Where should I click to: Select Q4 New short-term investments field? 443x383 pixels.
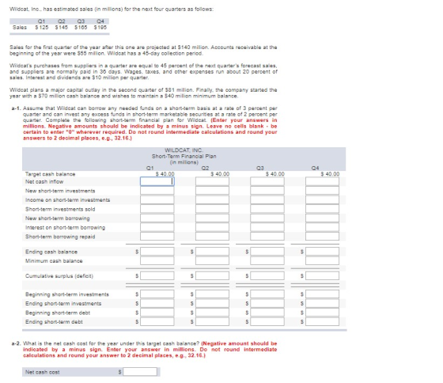(x=322, y=191)
